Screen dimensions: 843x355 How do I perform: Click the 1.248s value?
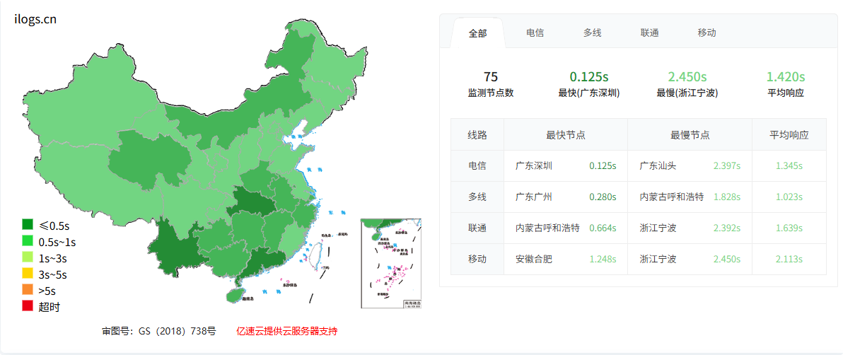(x=603, y=260)
